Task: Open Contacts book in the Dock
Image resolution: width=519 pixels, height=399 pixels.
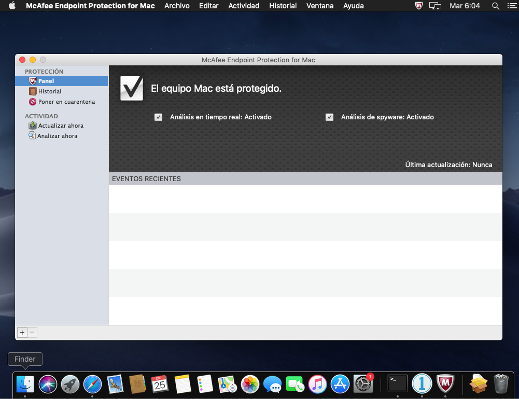Action: pos(137,384)
